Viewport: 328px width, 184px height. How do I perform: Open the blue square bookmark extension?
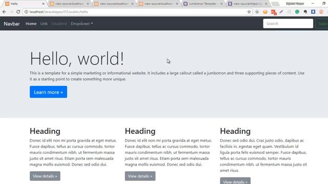(313, 12)
